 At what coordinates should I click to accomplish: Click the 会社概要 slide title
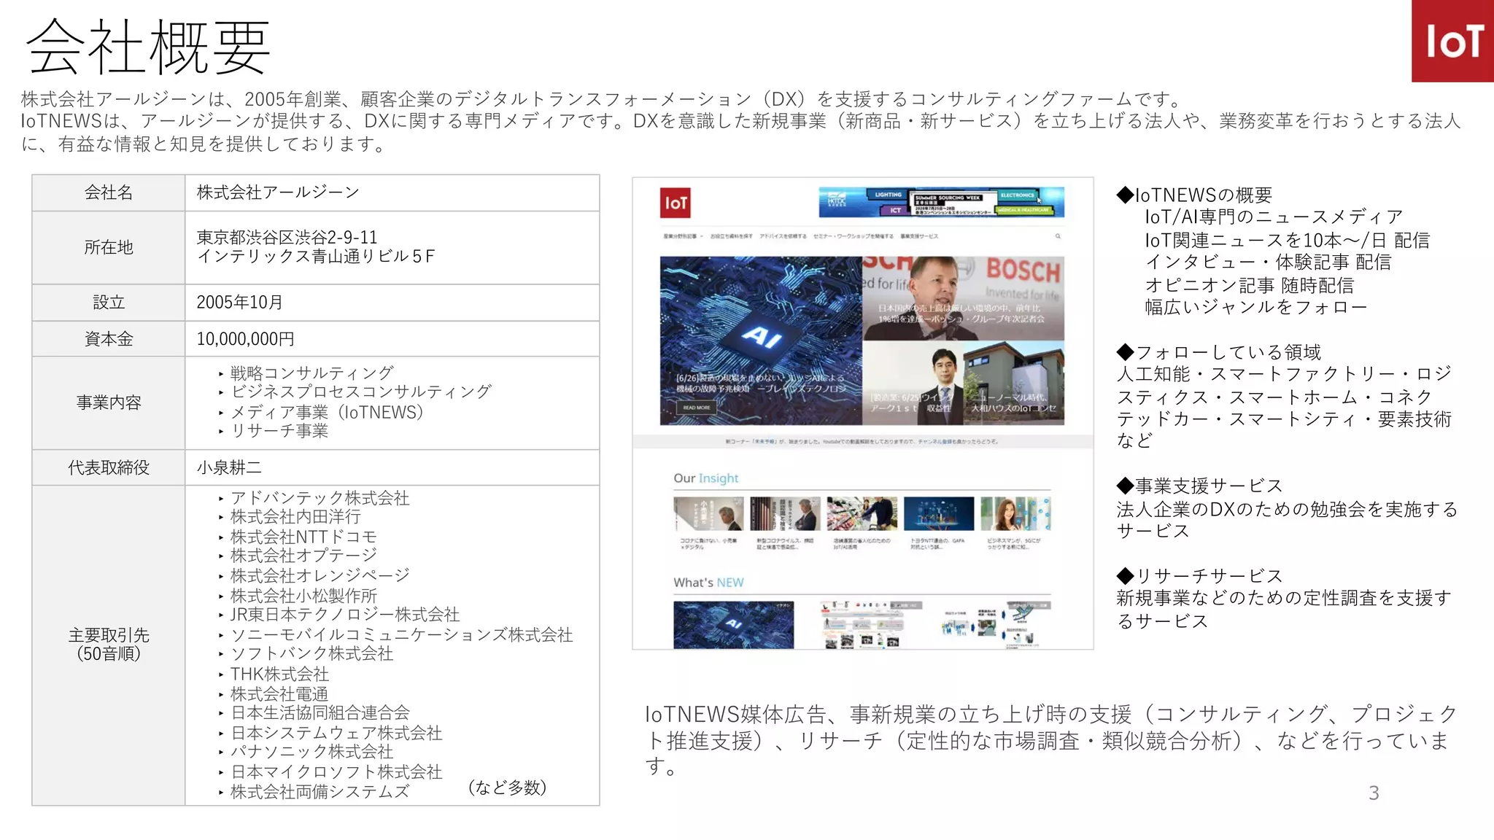(x=149, y=47)
